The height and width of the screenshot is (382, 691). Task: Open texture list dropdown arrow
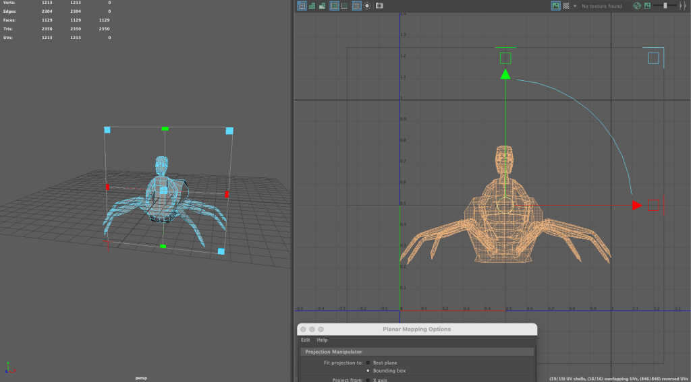click(575, 6)
